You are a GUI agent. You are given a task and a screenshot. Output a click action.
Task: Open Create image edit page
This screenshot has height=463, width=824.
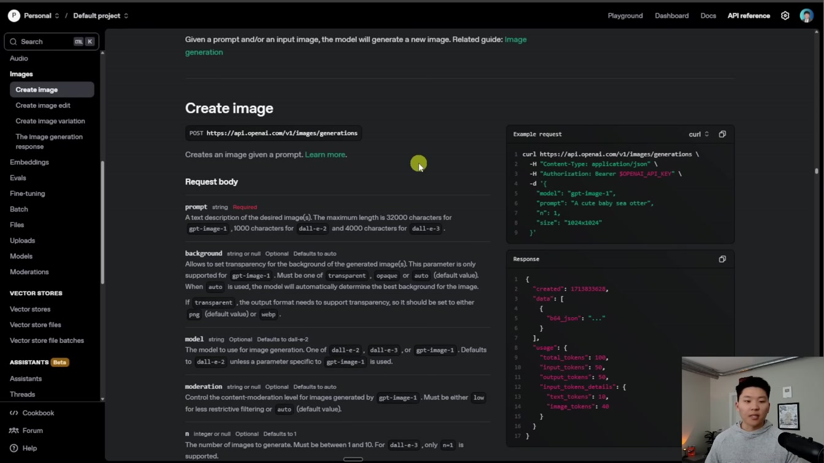(x=43, y=105)
